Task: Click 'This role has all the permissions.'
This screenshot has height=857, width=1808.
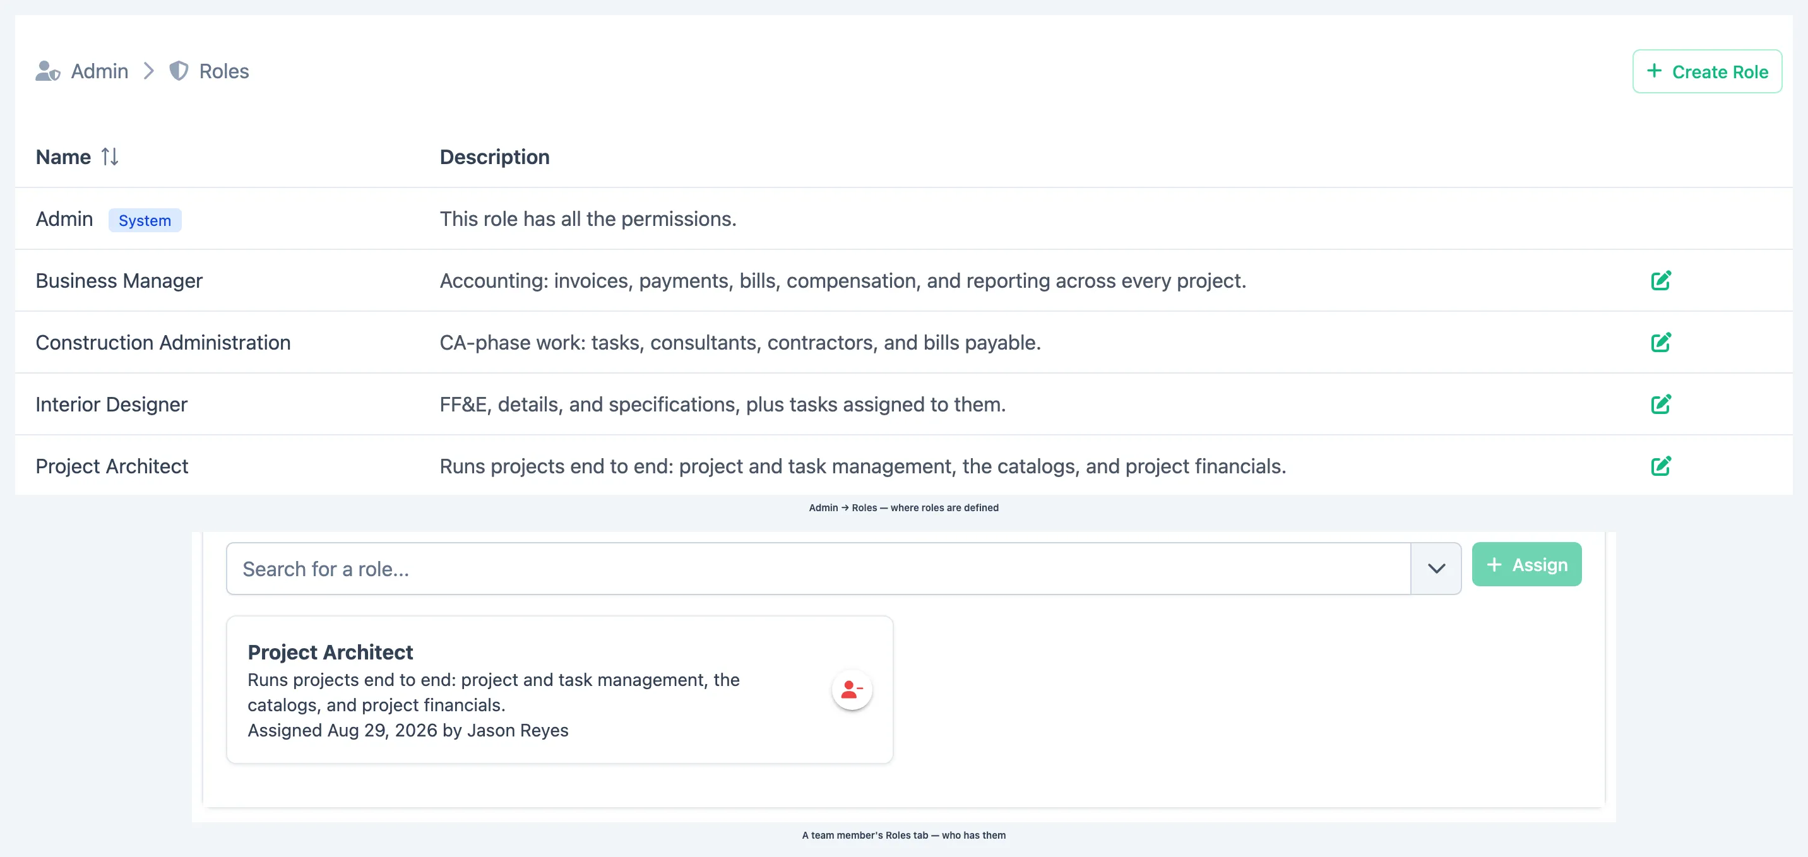Action: (588, 219)
